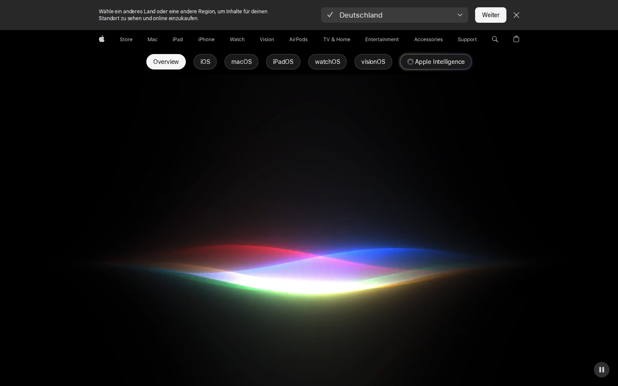Open the TV & Home menu
618x386 pixels.
(337, 39)
